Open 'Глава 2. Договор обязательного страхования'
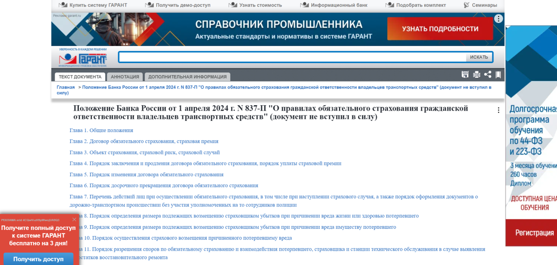This screenshot has width=557, height=265. pos(144,141)
